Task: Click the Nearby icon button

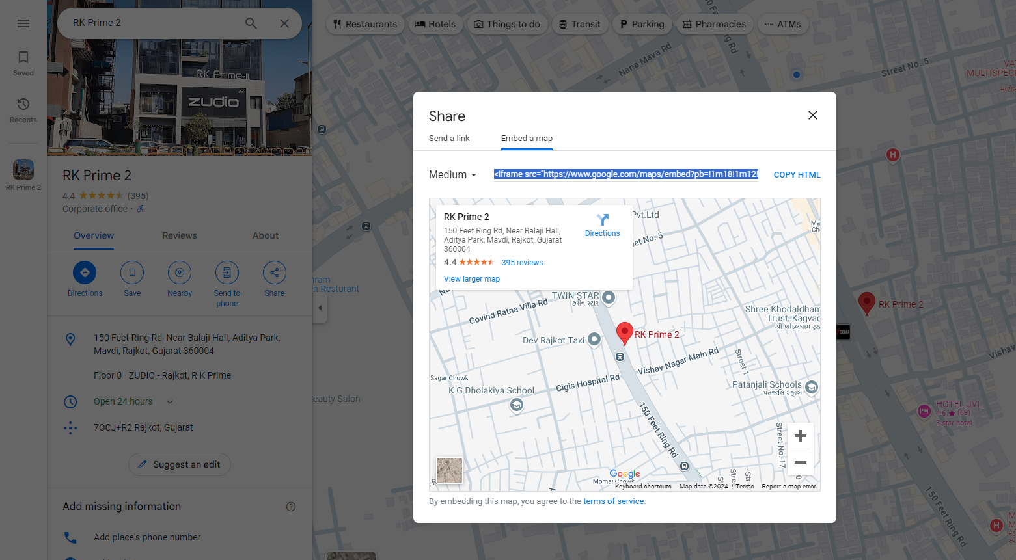Action: [x=180, y=273]
